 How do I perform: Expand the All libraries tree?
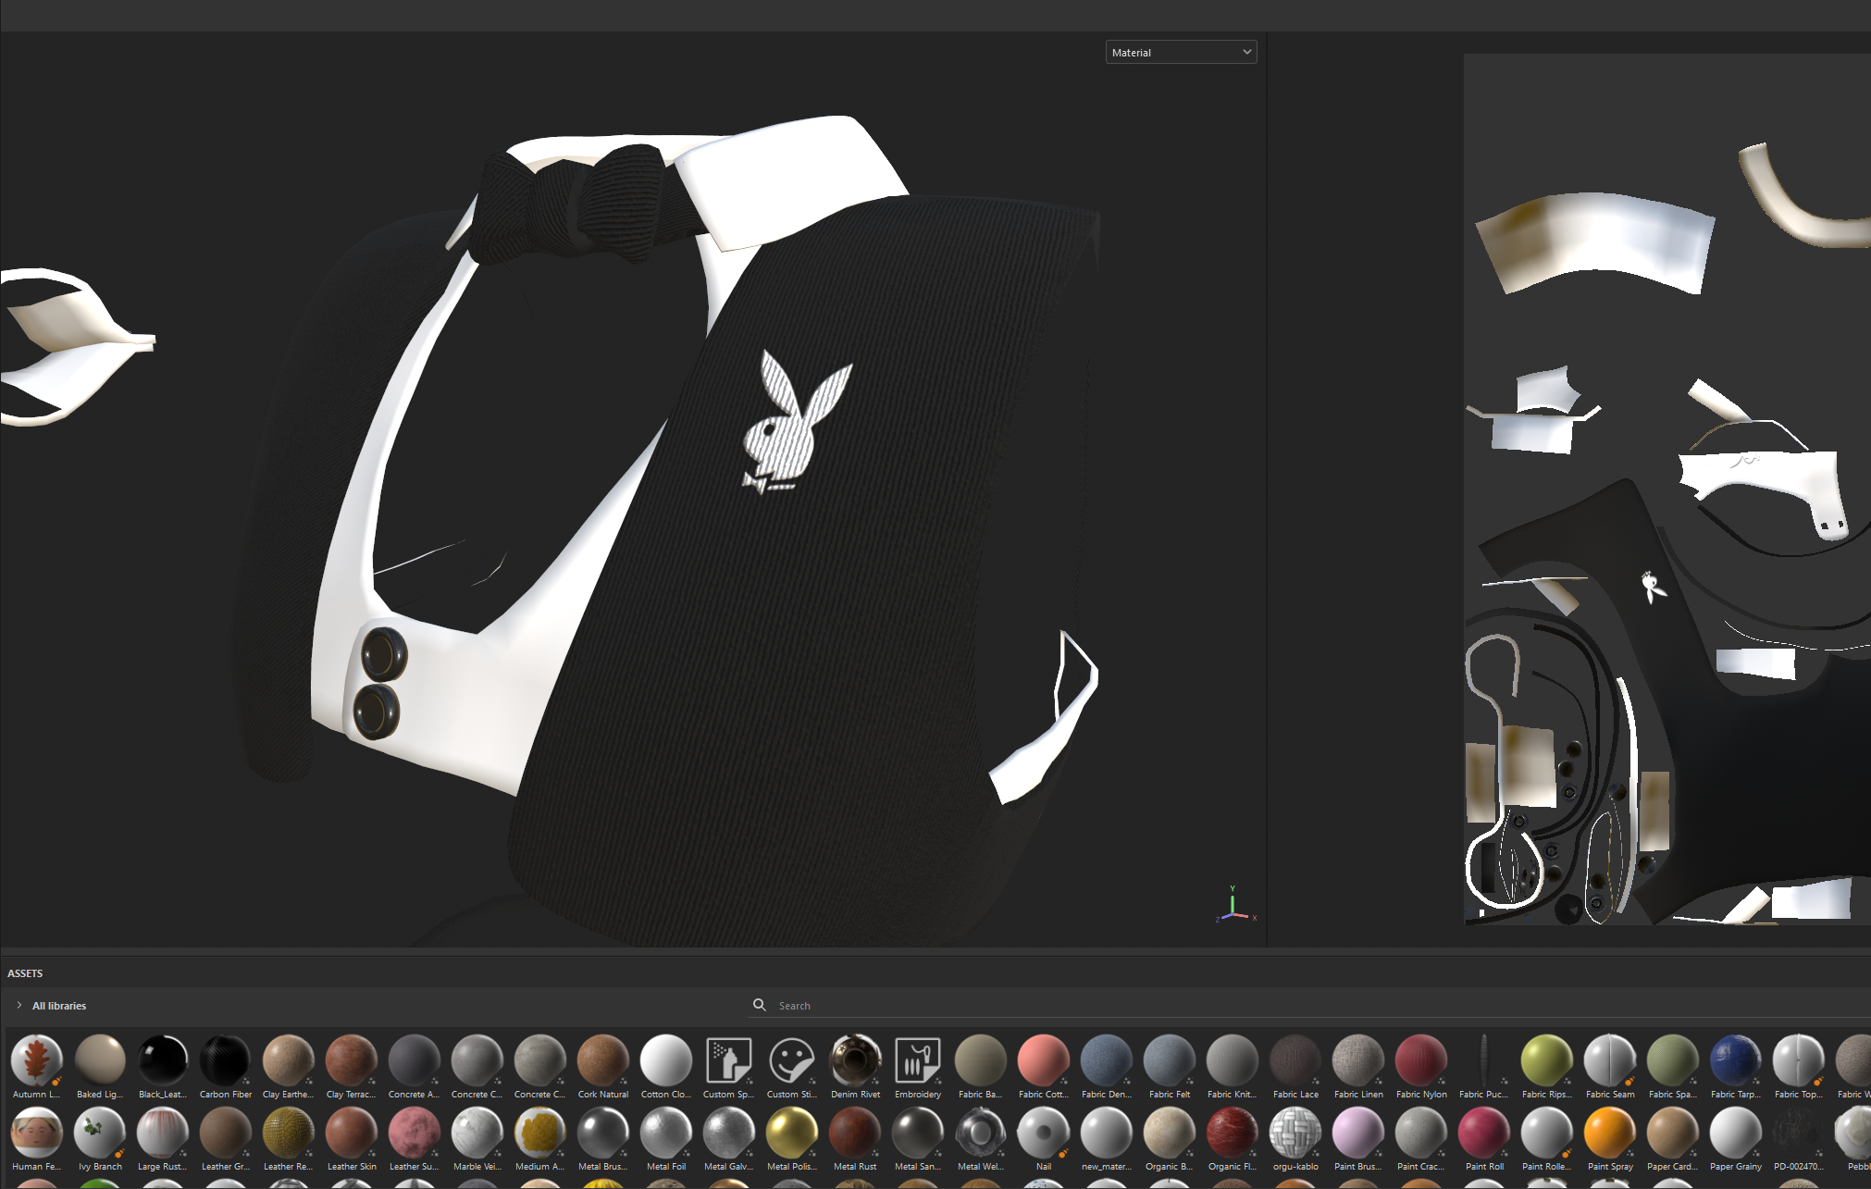tap(19, 1005)
